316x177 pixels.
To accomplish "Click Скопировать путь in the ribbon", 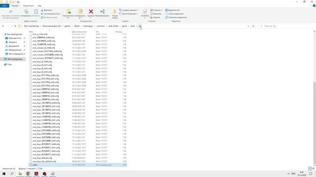I will (50, 14).
